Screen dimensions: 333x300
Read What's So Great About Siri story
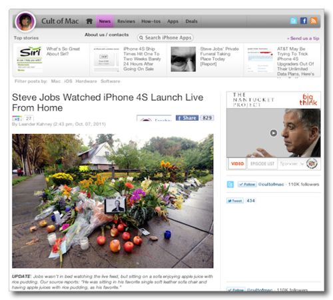click(x=63, y=51)
